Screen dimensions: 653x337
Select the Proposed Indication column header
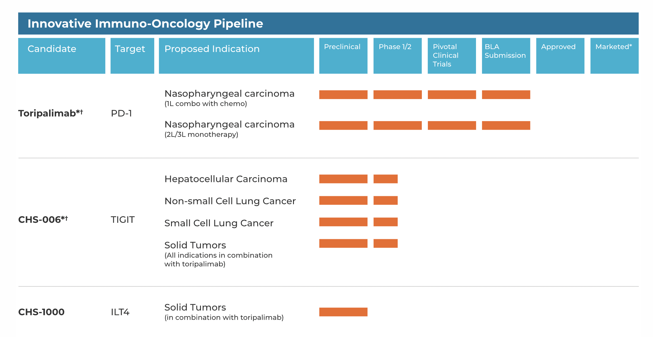click(x=212, y=49)
